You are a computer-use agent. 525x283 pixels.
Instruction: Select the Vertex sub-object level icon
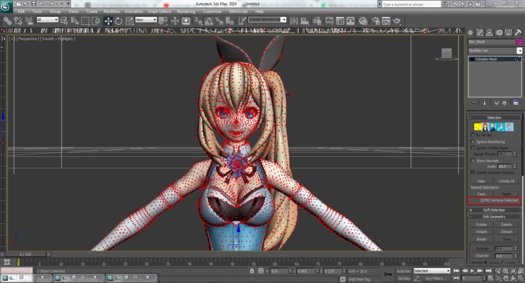click(x=478, y=127)
